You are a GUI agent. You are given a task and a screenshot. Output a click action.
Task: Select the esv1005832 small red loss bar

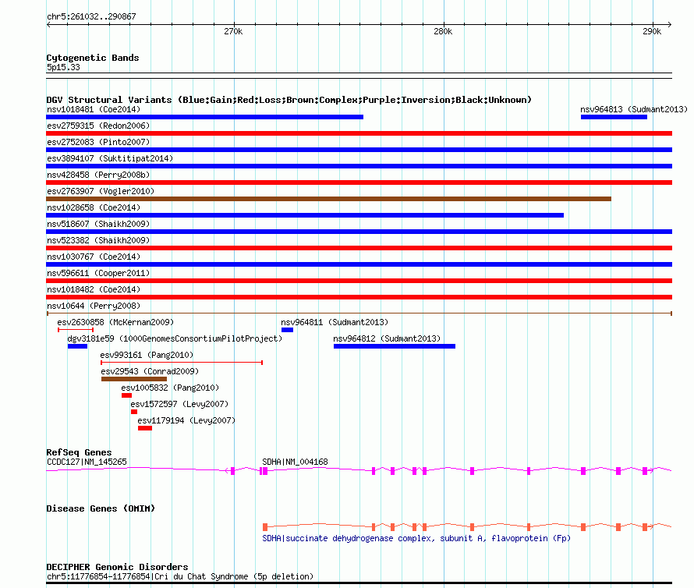pos(126,395)
